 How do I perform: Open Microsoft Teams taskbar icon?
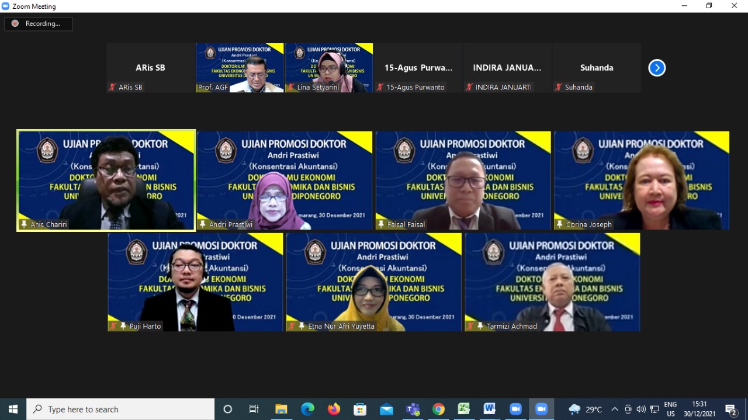413,409
